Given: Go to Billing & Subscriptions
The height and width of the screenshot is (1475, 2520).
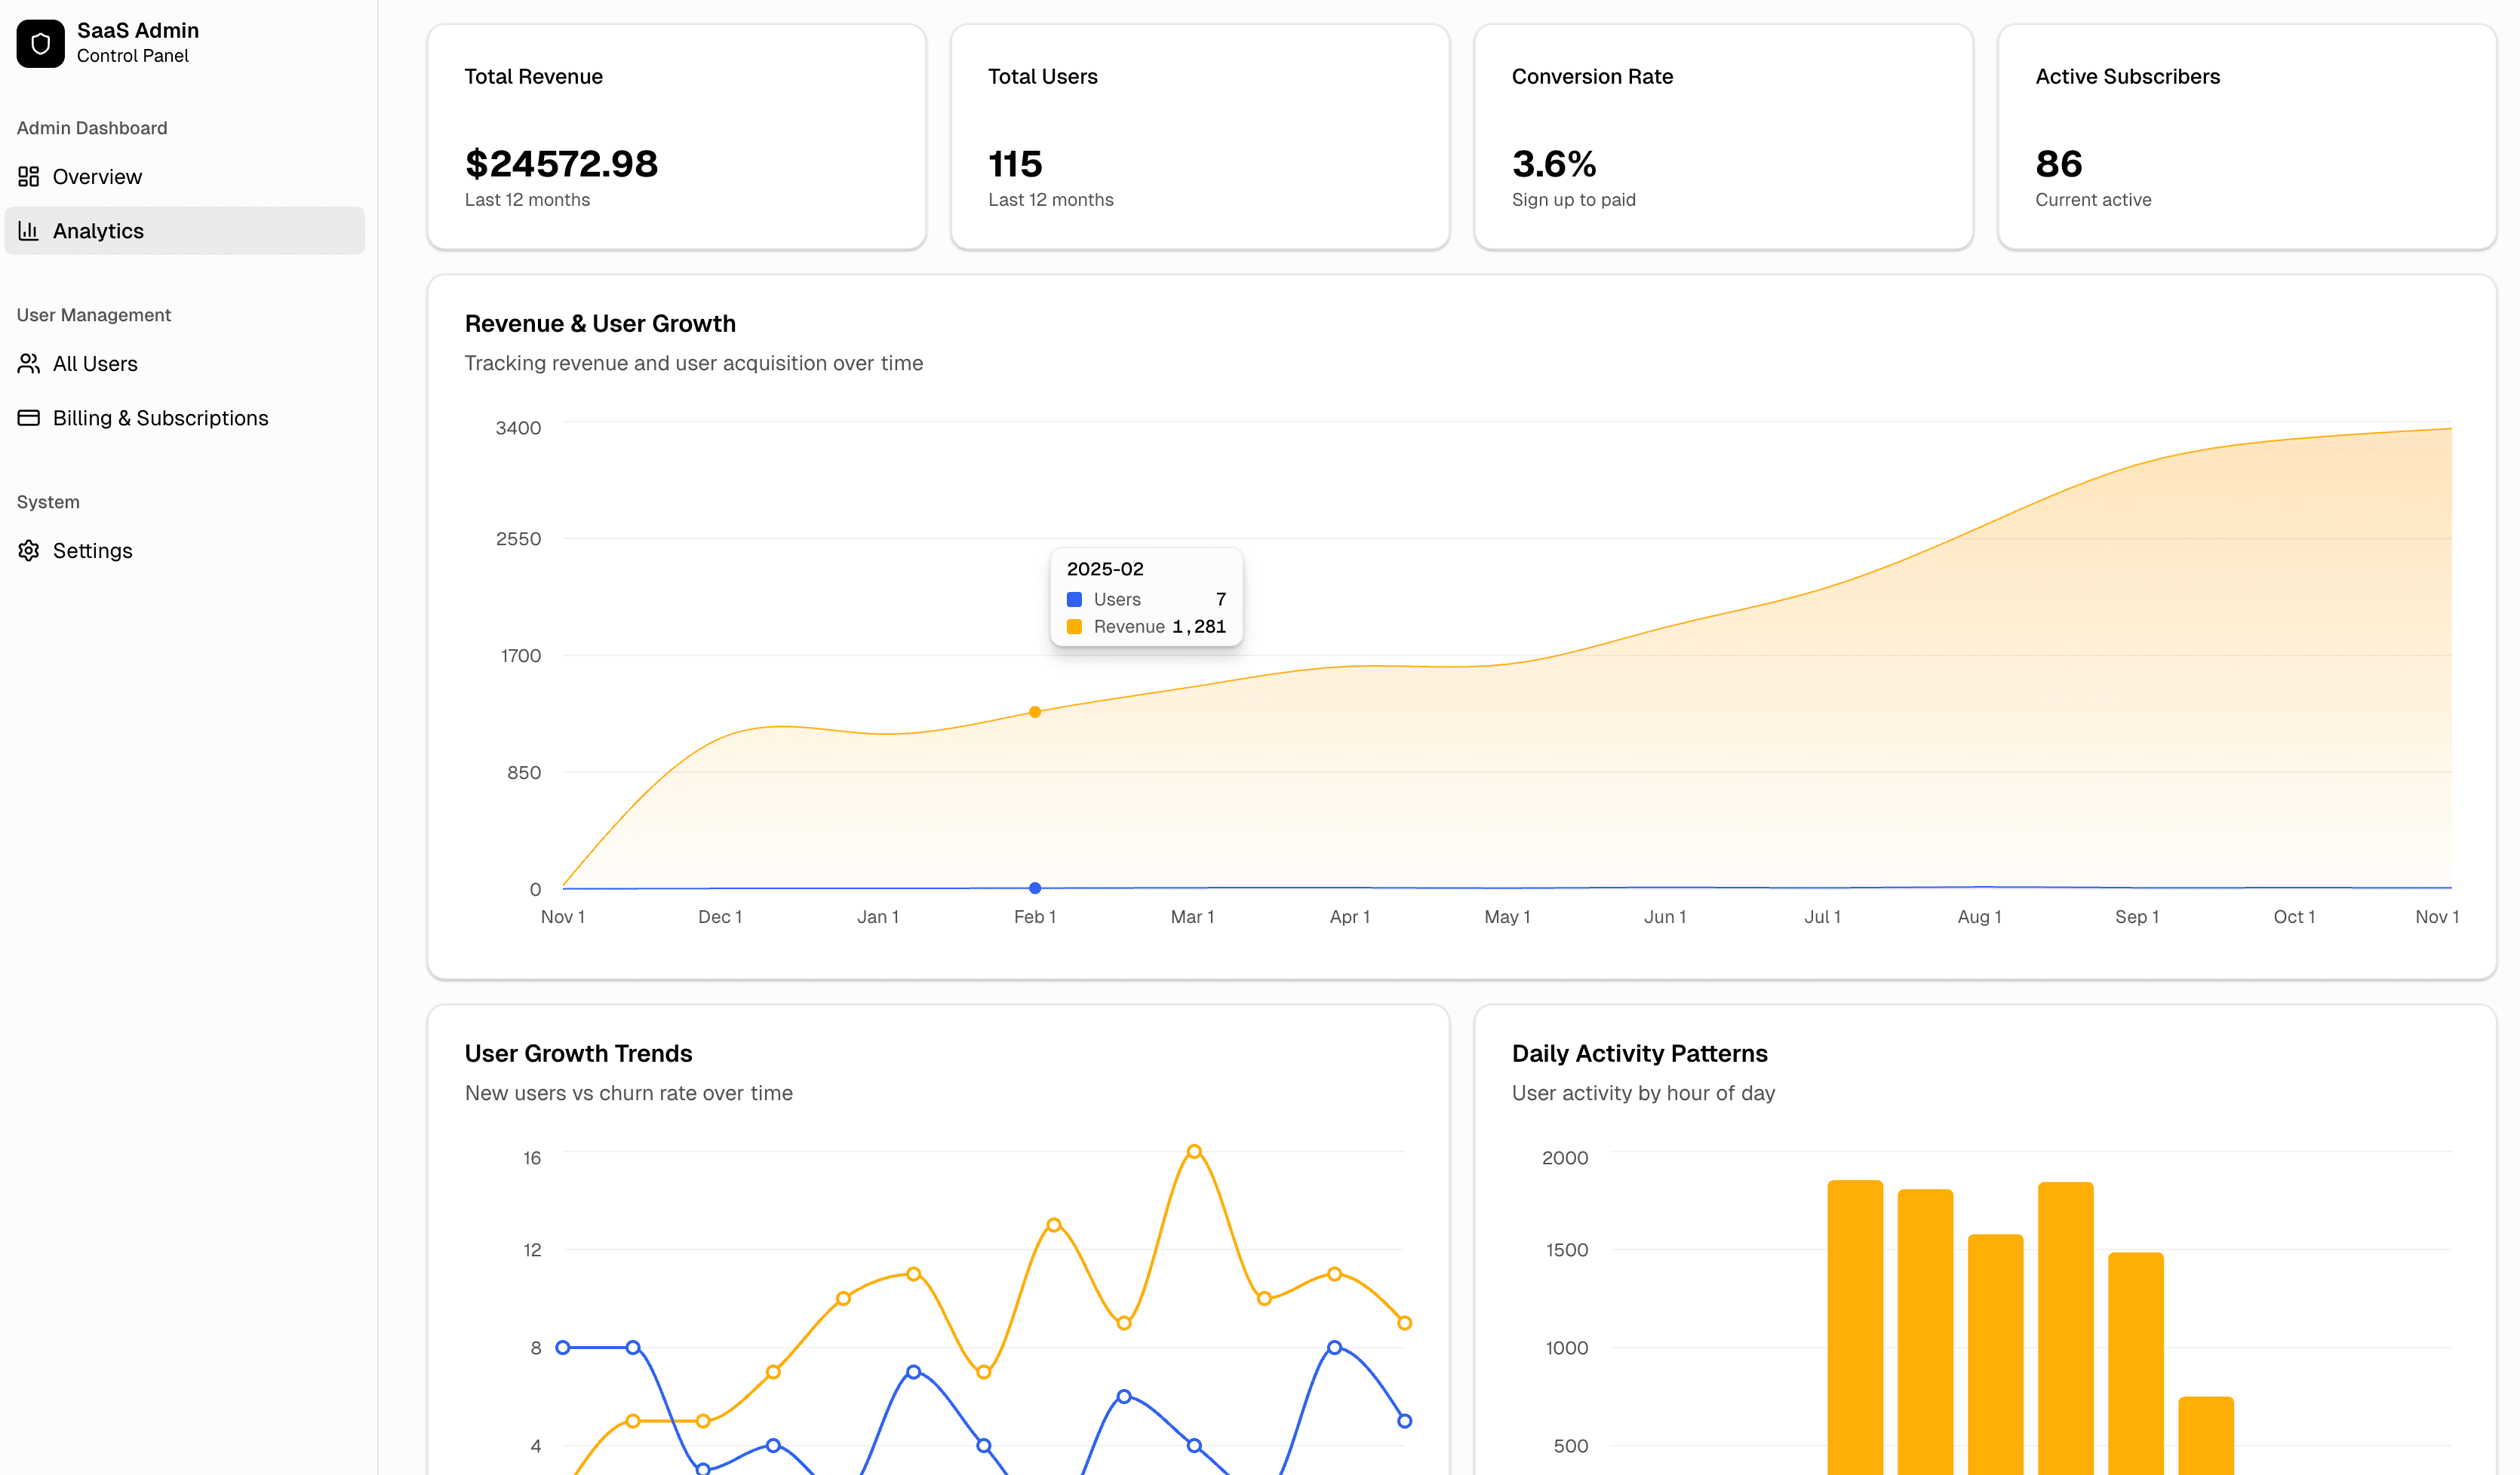Looking at the screenshot, I should tap(160, 418).
